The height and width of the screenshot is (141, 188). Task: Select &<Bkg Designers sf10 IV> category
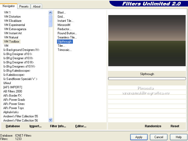pos(19,66)
